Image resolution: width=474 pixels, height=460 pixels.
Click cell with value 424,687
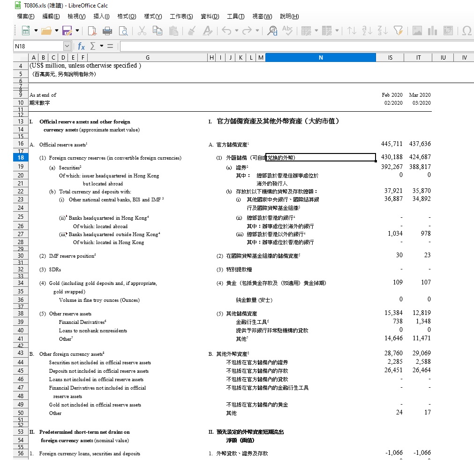tap(420, 157)
